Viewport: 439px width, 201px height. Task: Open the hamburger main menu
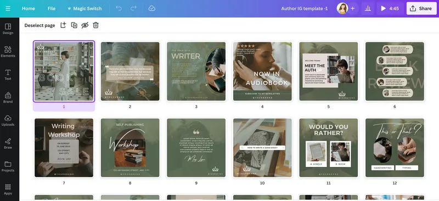[x=8, y=8]
